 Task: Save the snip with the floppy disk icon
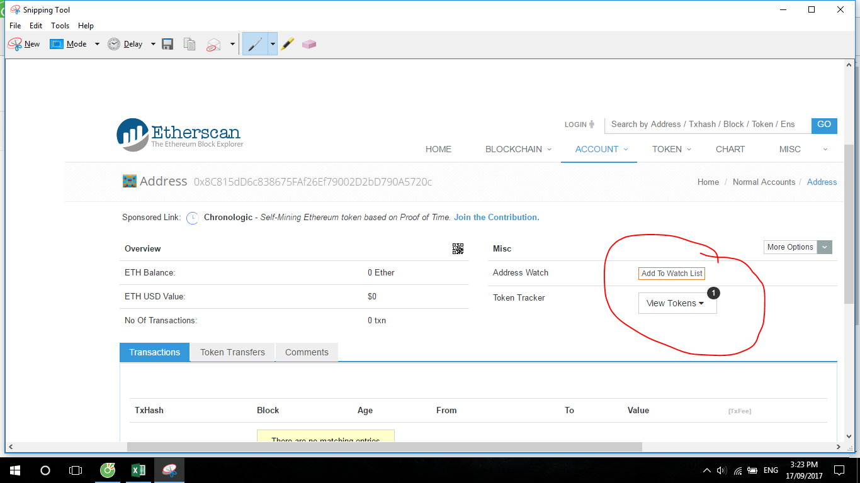pyautogui.click(x=167, y=44)
